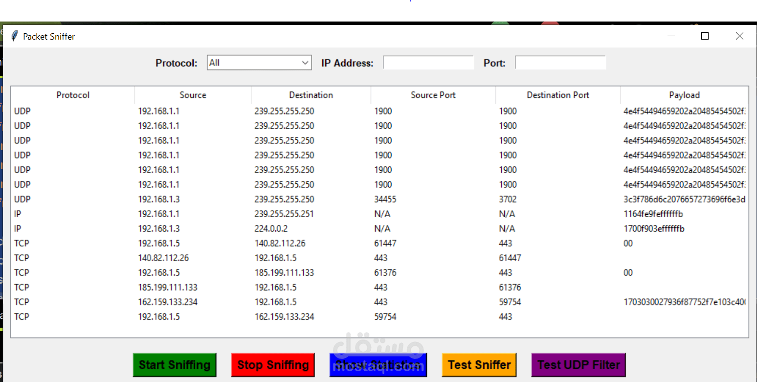Click destination port cell 61376
This screenshot has height=382, width=757.
pos(510,287)
